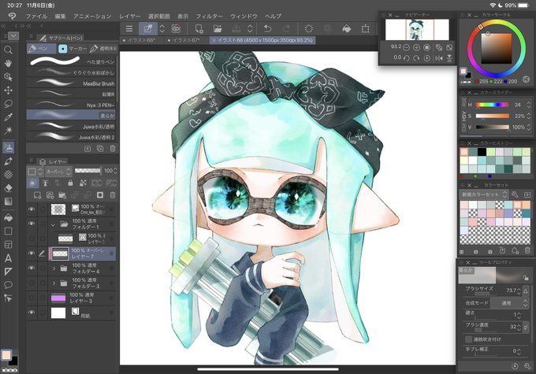Select the Balloon tool
536x374 pixels.
click(8, 285)
